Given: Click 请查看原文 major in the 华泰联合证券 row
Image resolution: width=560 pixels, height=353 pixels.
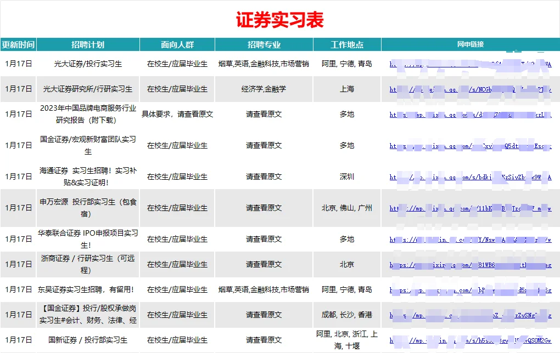Looking at the screenshot, I should coord(264,239).
